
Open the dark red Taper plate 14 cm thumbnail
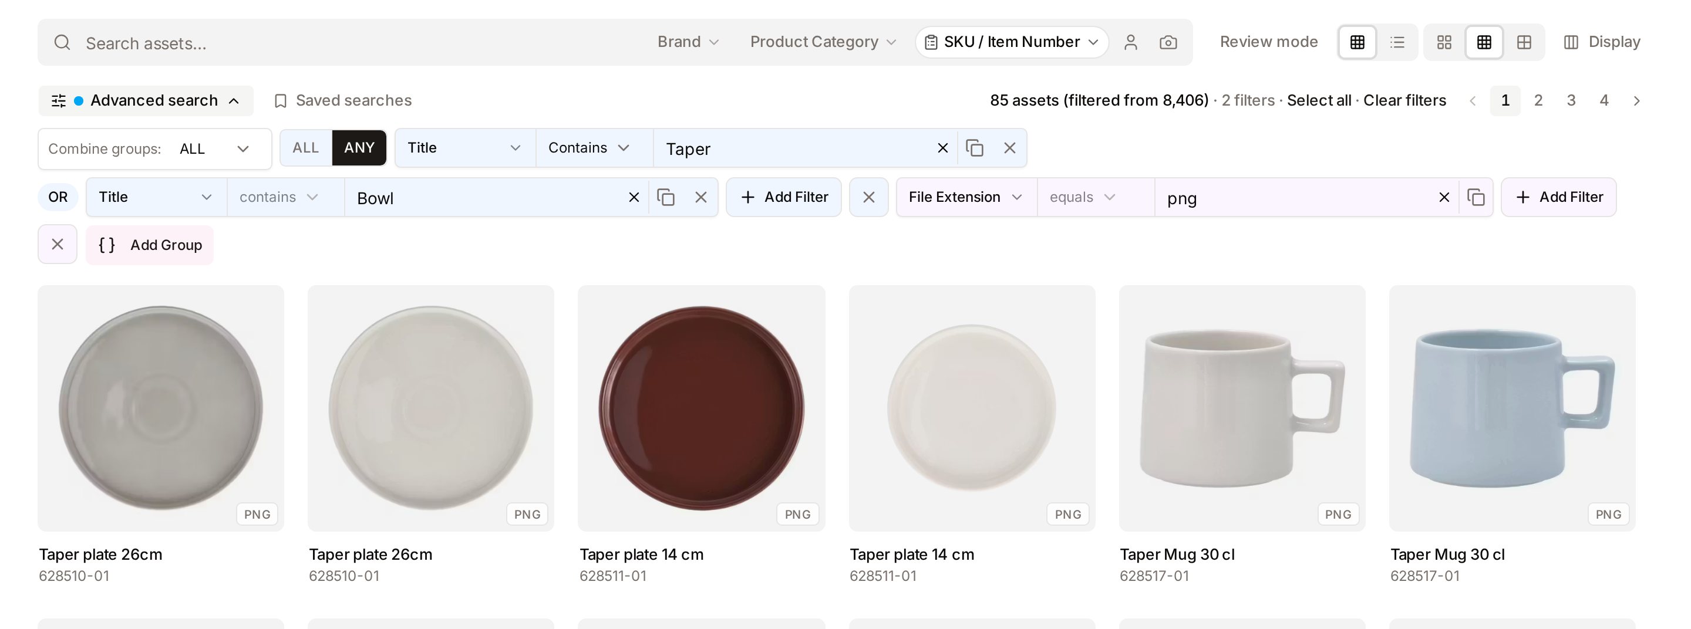point(701,408)
